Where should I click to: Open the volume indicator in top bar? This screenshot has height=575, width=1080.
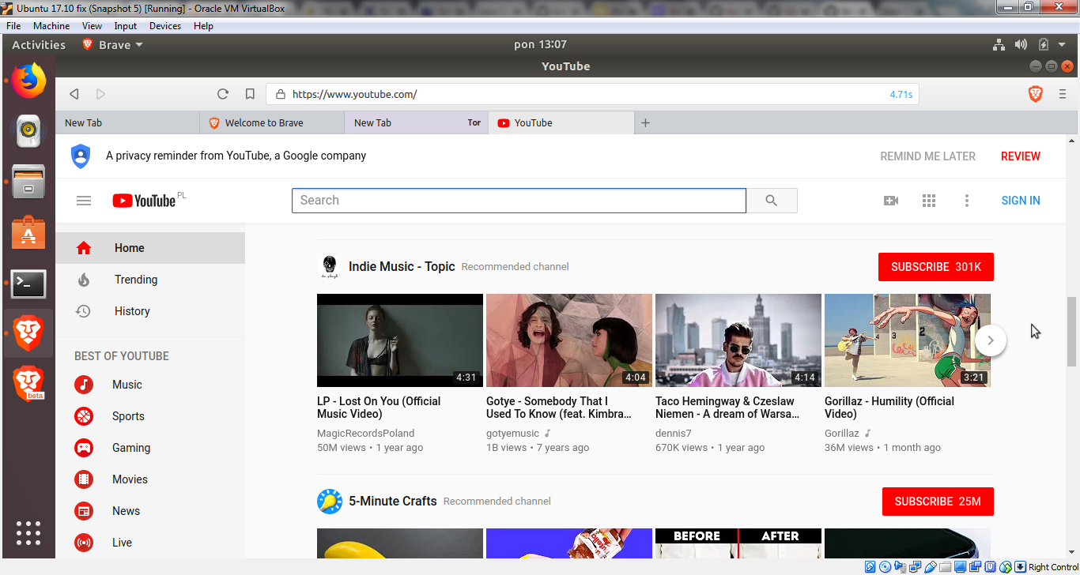(x=1021, y=45)
